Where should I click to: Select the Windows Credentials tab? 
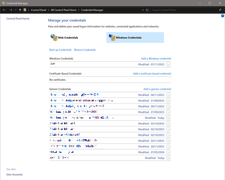coord(135,37)
